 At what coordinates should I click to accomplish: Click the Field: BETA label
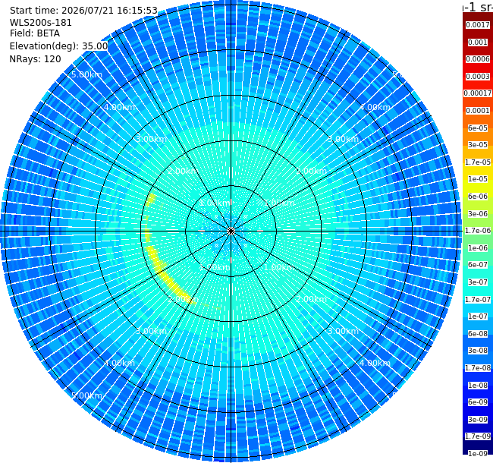(x=35, y=33)
